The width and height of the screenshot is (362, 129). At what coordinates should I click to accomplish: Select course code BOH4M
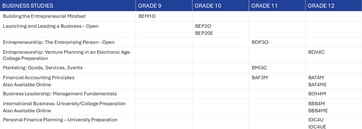317,94
